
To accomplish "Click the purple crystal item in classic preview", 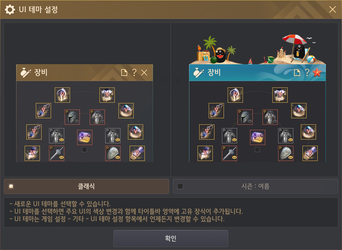I will click(85, 138).
